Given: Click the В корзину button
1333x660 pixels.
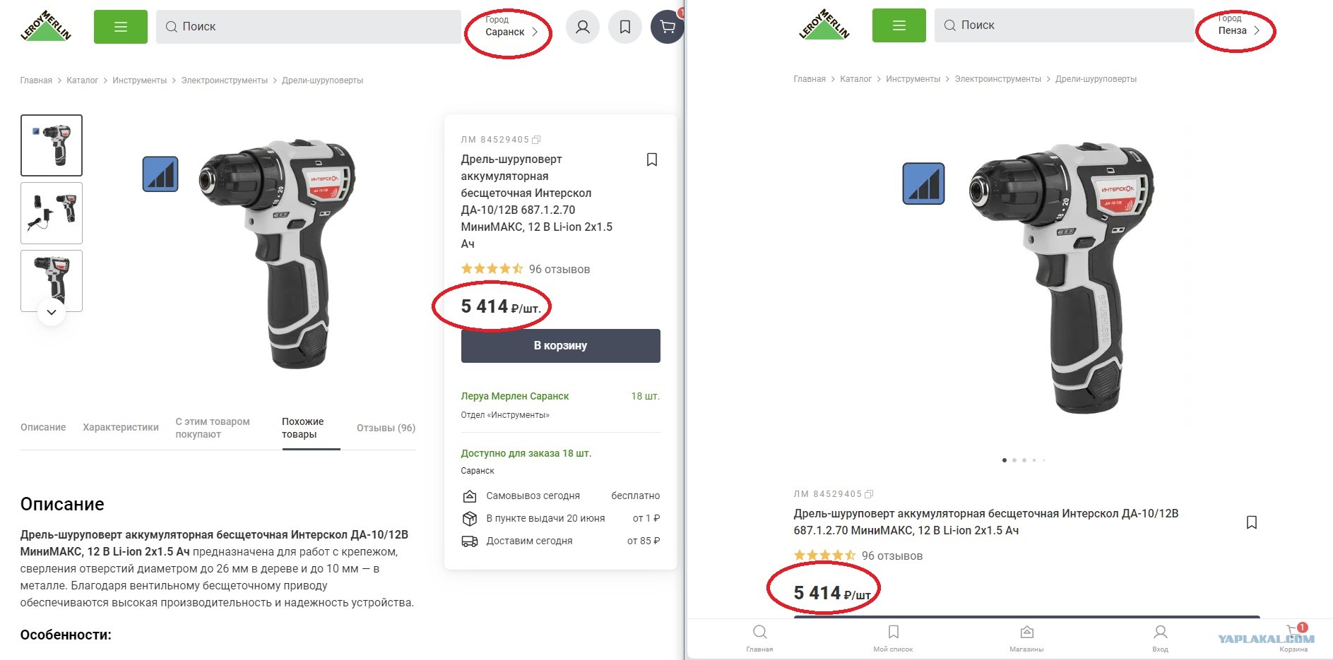Looking at the screenshot, I should tap(560, 346).
